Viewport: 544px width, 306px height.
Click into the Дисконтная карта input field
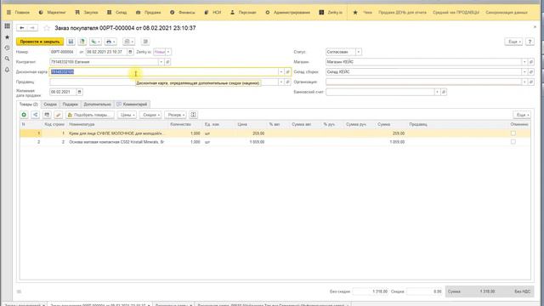point(163,71)
